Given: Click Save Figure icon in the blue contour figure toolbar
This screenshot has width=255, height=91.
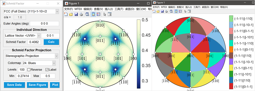Looking at the screenshot, I should (76, 14).
